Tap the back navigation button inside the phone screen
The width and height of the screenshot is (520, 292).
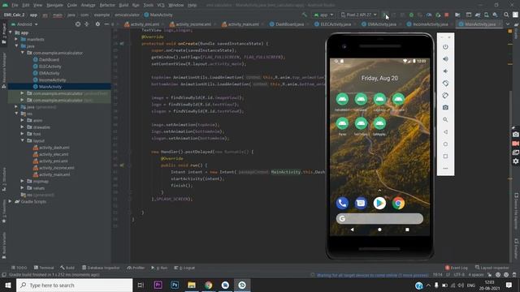click(x=352, y=230)
